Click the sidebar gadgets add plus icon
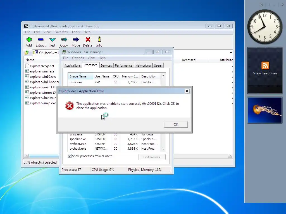This screenshot has height=214, width=286. 282,5
